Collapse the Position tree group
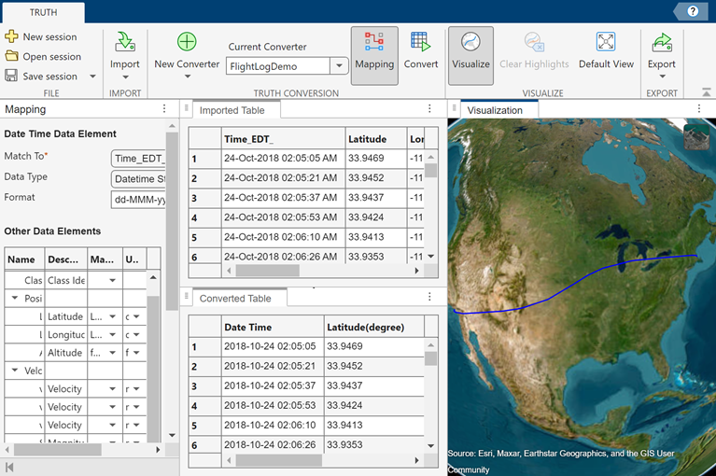 [15, 299]
